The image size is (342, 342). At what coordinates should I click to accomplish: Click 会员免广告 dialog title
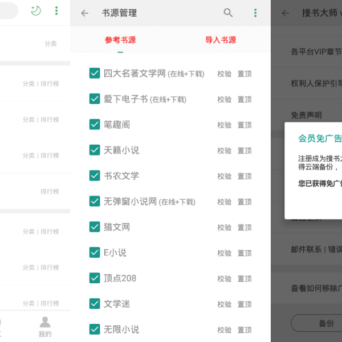pyautogui.click(x=320, y=139)
